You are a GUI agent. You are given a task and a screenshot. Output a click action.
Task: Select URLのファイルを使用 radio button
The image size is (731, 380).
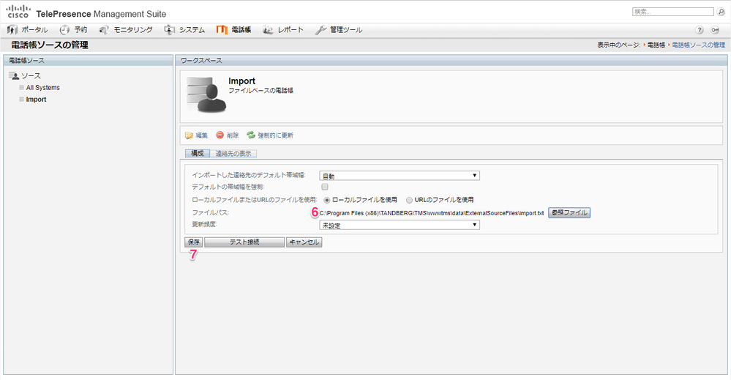(x=409, y=200)
